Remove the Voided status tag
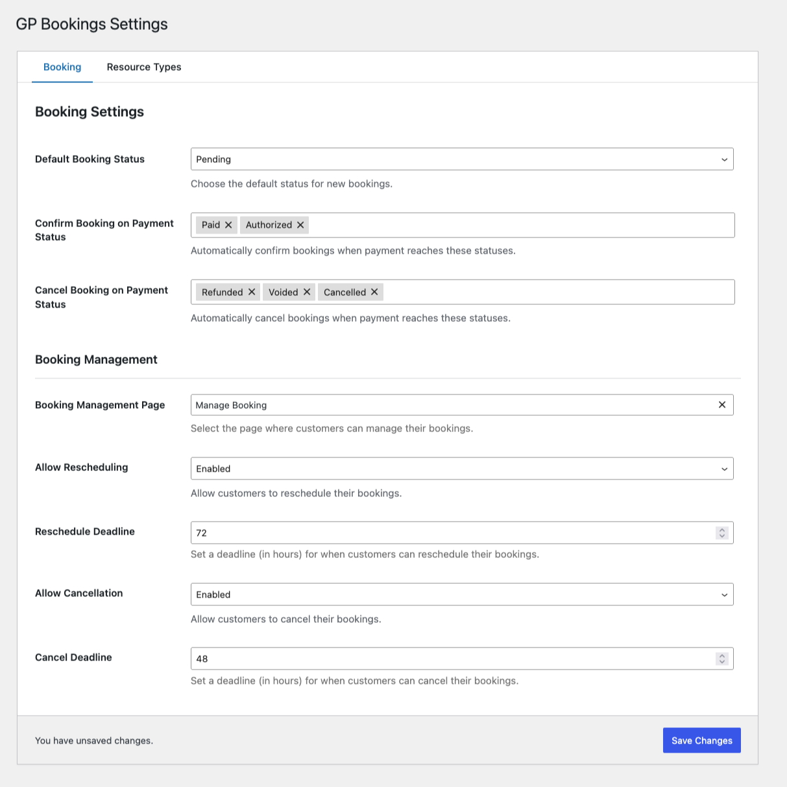This screenshot has width=787, height=787. [307, 292]
